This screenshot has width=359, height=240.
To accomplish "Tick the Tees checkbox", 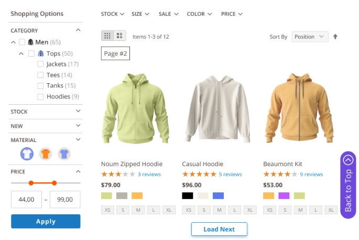I will pyautogui.click(x=41, y=75).
